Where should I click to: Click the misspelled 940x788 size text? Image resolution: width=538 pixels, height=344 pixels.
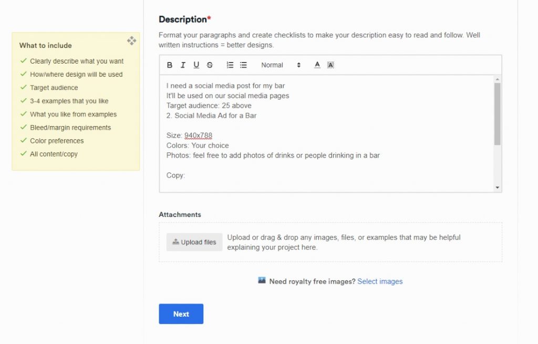pos(198,135)
